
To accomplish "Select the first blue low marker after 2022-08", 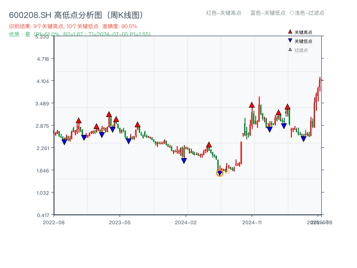I will pos(64,142).
